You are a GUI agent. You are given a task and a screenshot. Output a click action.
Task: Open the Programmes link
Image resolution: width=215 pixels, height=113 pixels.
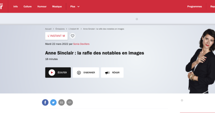click(x=194, y=7)
